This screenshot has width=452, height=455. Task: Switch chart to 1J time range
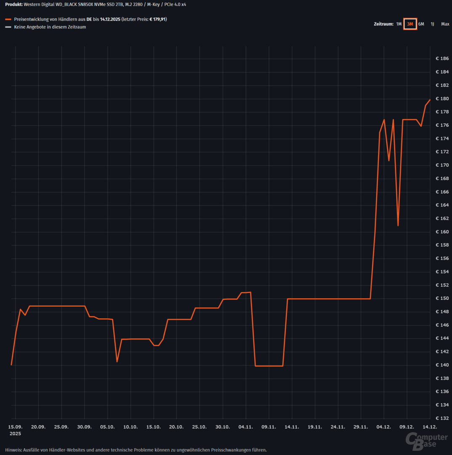point(432,24)
